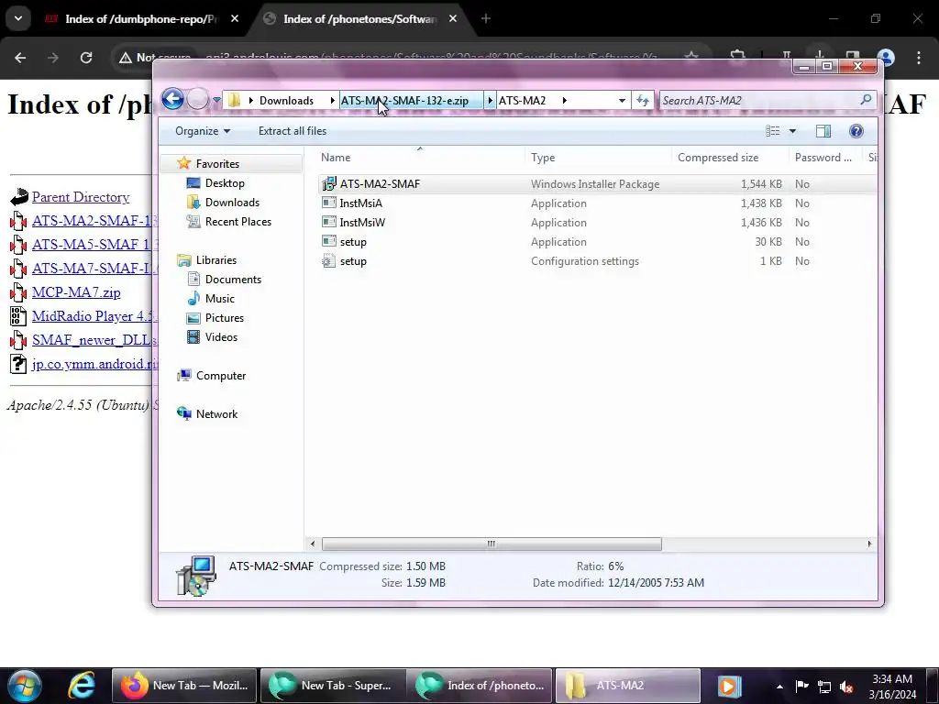Click Extract all files
This screenshot has height=704, width=939.
[x=293, y=131]
